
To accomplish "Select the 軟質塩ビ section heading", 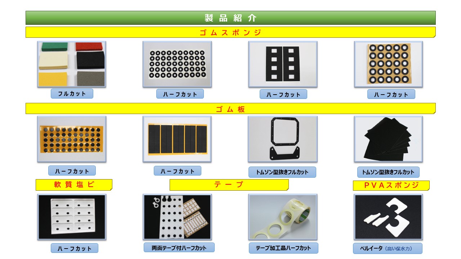I will (74, 185).
